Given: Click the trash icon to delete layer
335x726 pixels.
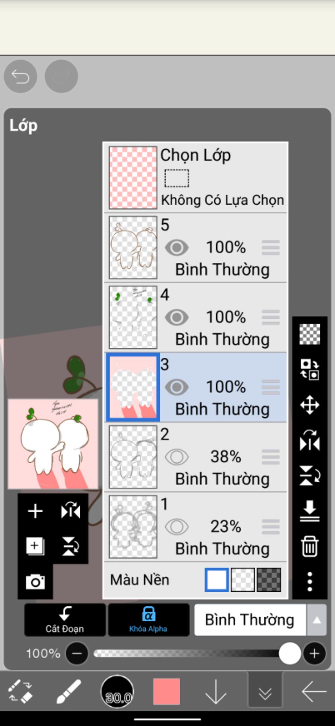Looking at the screenshot, I should 309,546.
